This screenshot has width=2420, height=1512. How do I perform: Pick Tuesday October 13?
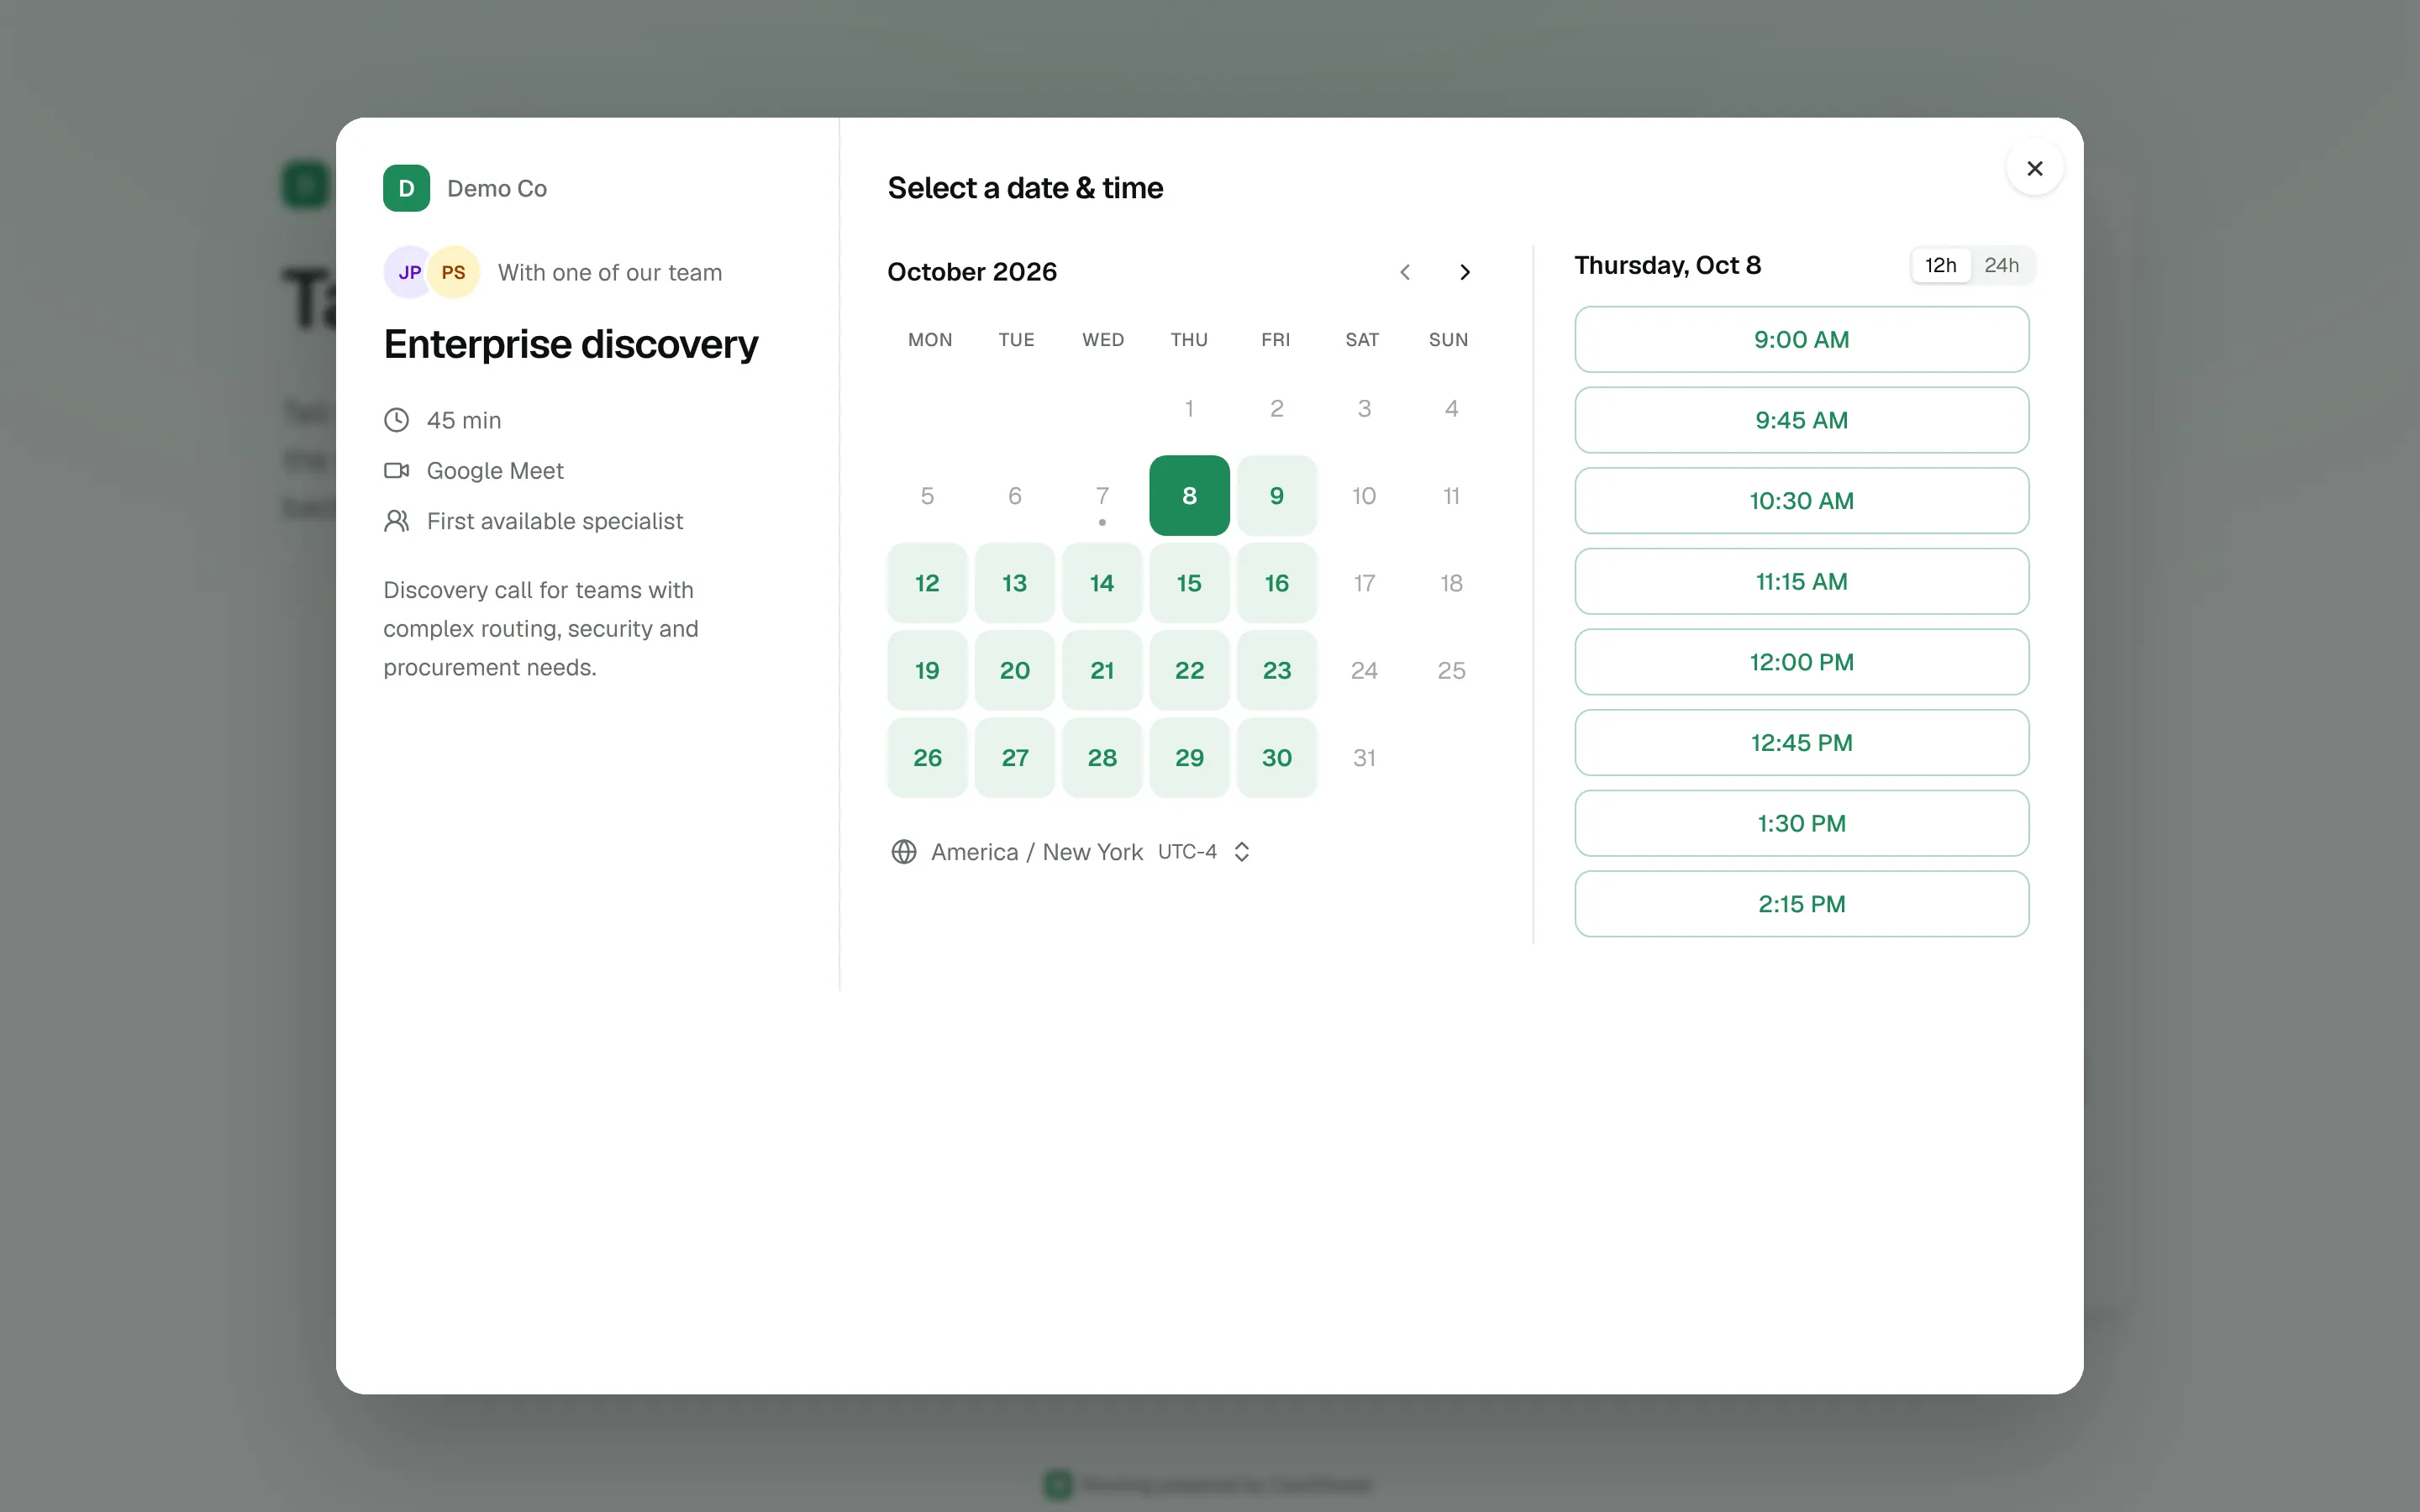point(1014,583)
